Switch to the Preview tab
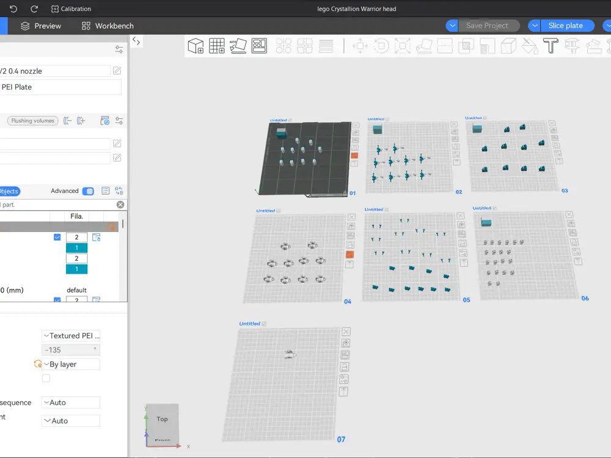This screenshot has width=611, height=458. click(41, 26)
